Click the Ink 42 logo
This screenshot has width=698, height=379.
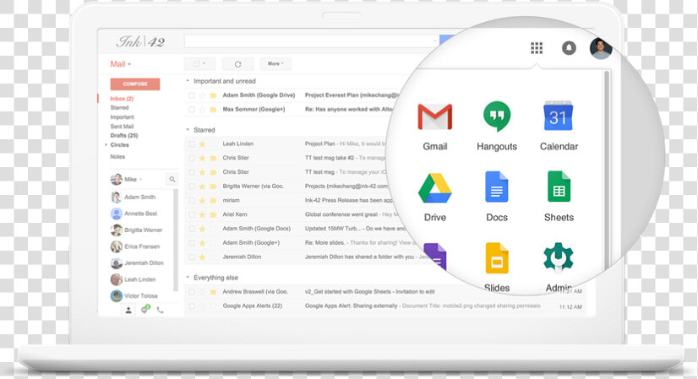(x=140, y=42)
